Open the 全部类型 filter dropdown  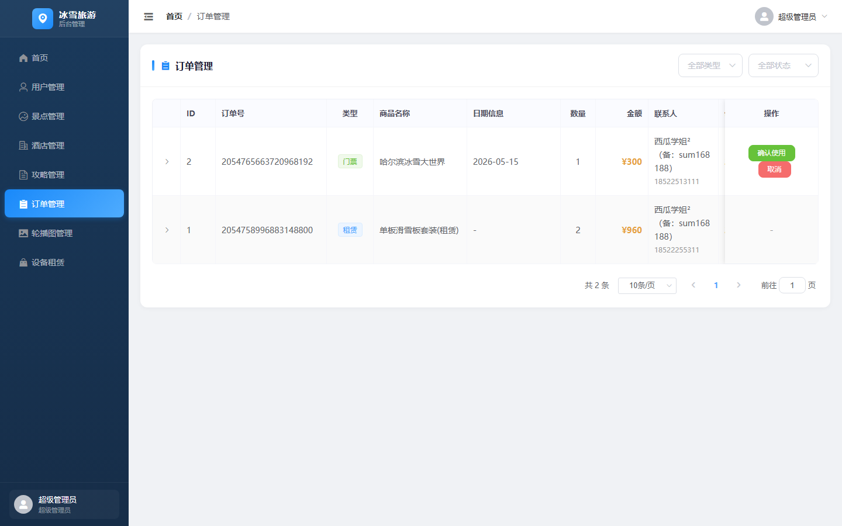[710, 65]
